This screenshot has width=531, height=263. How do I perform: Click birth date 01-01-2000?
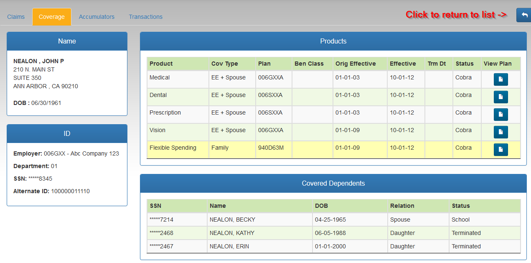tap(330, 246)
